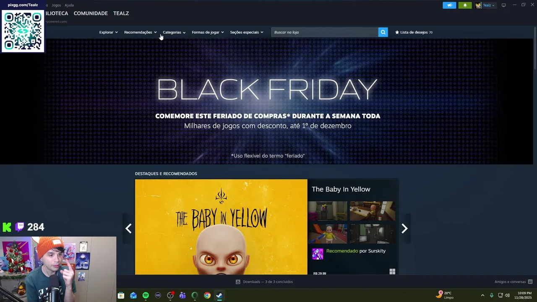Click DESTAQUES E RECOMENDADOS heading
Screen dimensions: 537x302
coord(166,174)
